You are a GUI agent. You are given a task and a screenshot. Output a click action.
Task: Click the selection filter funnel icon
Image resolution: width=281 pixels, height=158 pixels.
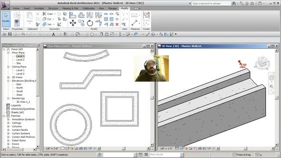click(x=258, y=154)
